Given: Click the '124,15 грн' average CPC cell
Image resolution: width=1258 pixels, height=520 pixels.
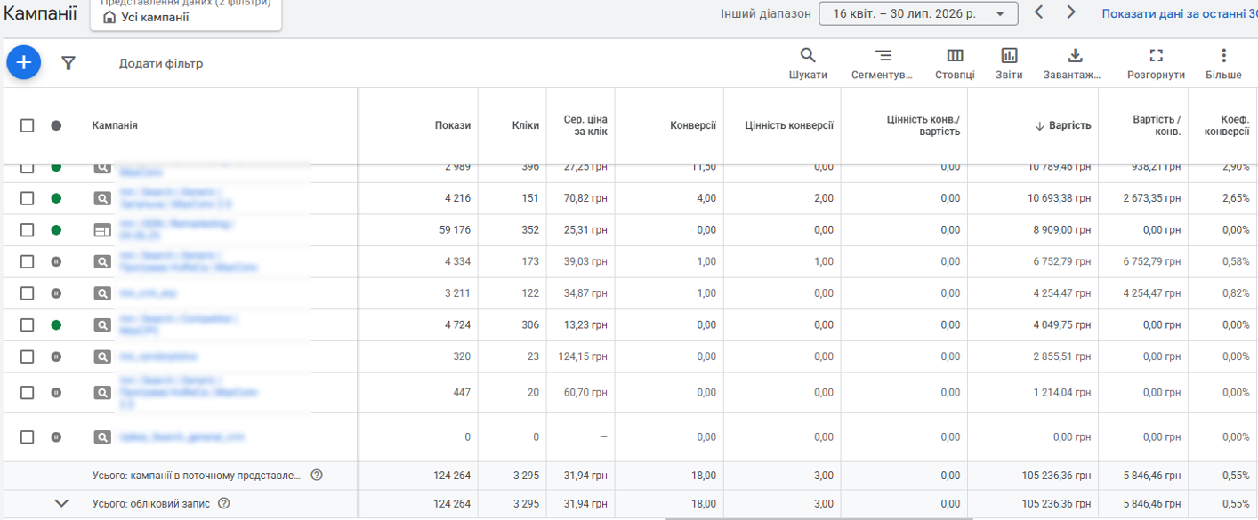Looking at the screenshot, I should point(584,356).
